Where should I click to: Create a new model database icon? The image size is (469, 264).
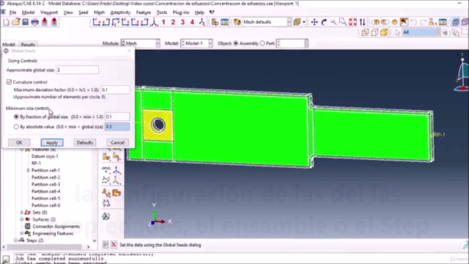pyautogui.click(x=7, y=22)
